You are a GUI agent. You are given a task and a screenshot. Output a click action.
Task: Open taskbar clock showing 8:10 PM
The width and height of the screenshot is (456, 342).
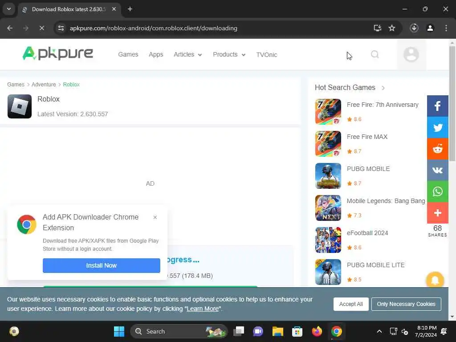[426, 331]
